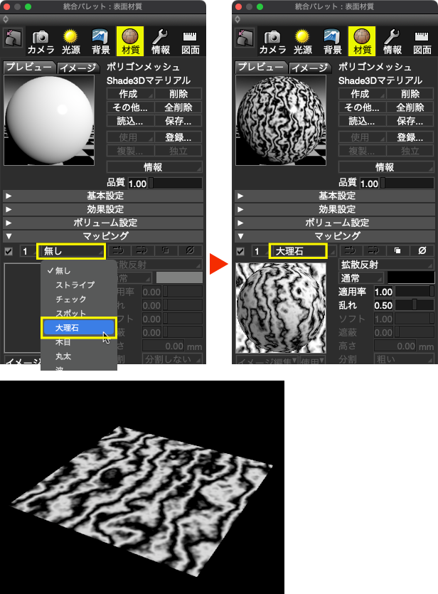Viewport: 438px width, 594px height.
Task: Collapse マッピング in the left palette
Action: click(x=9, y=236)
